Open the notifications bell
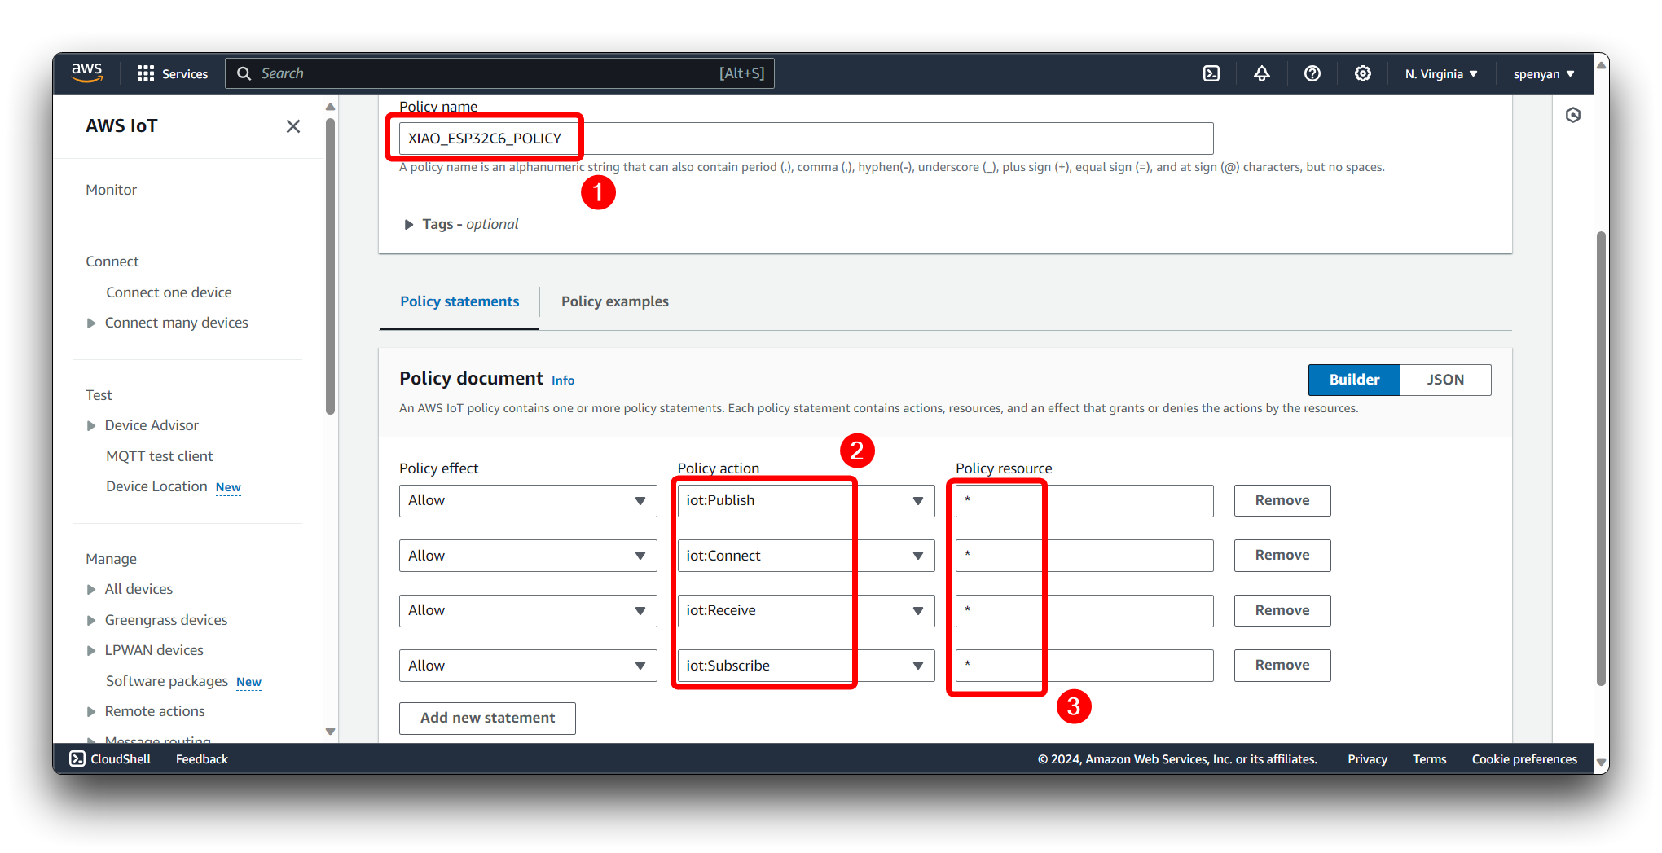Viewport: 1662px width, 853px height. tap(1262, 73)
